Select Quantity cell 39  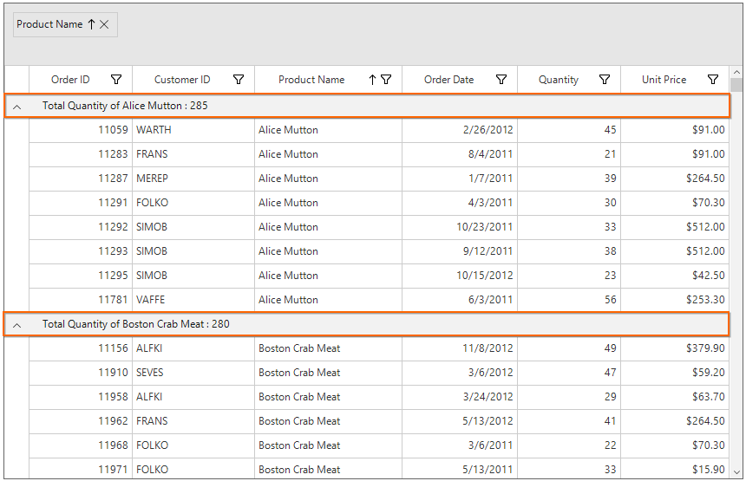point(569,179)
